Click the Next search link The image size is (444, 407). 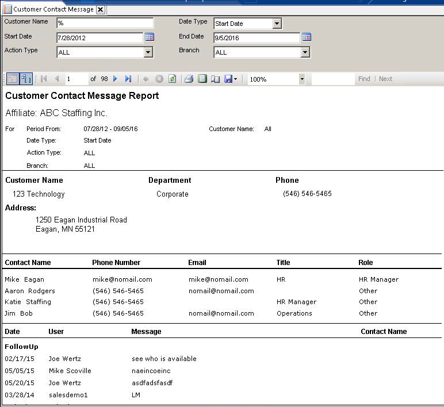tap(385, 79)
